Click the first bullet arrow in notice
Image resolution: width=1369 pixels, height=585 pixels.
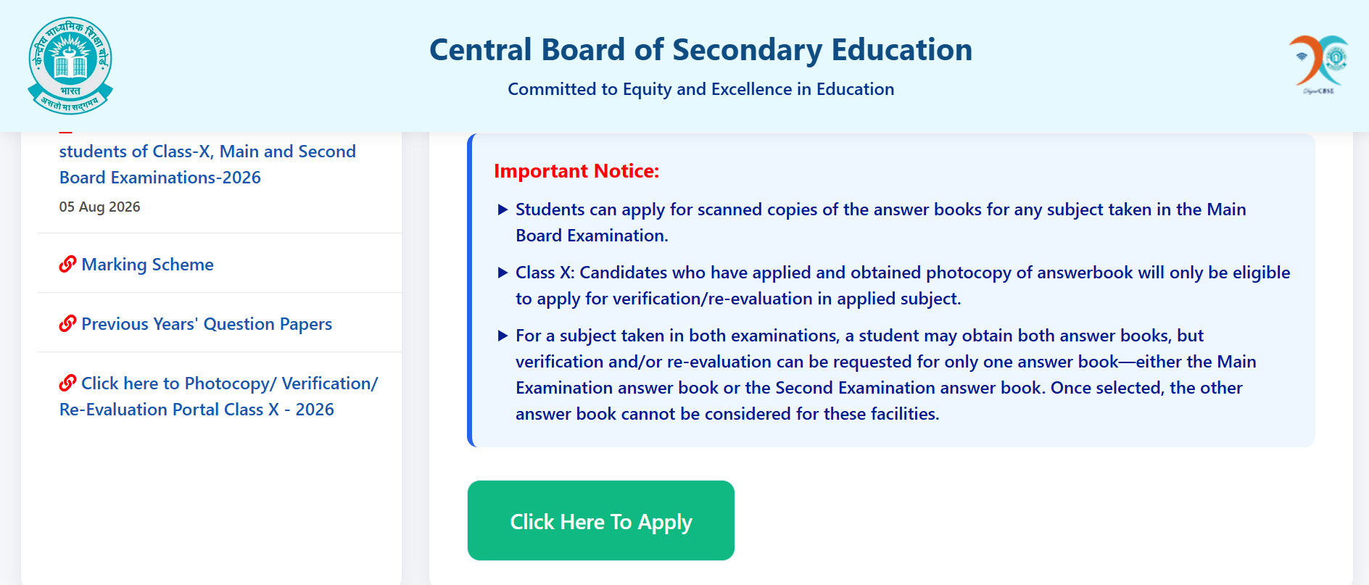[x=502, y=210]
